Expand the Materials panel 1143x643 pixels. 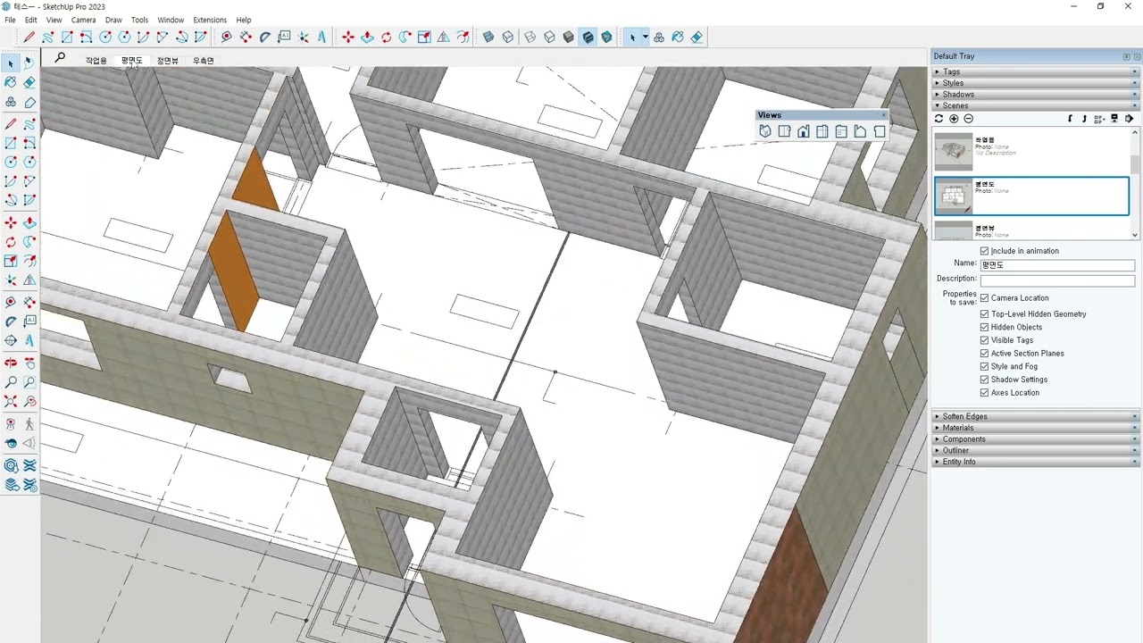coord(1036,428)
